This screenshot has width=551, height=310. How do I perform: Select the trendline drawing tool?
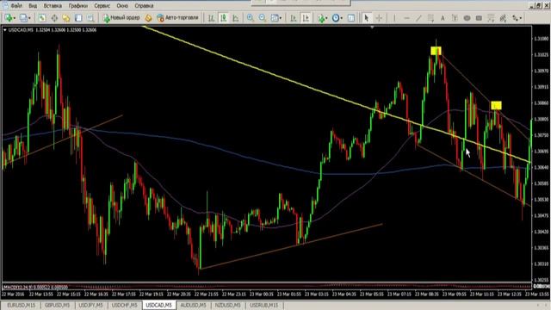point(418,18)
